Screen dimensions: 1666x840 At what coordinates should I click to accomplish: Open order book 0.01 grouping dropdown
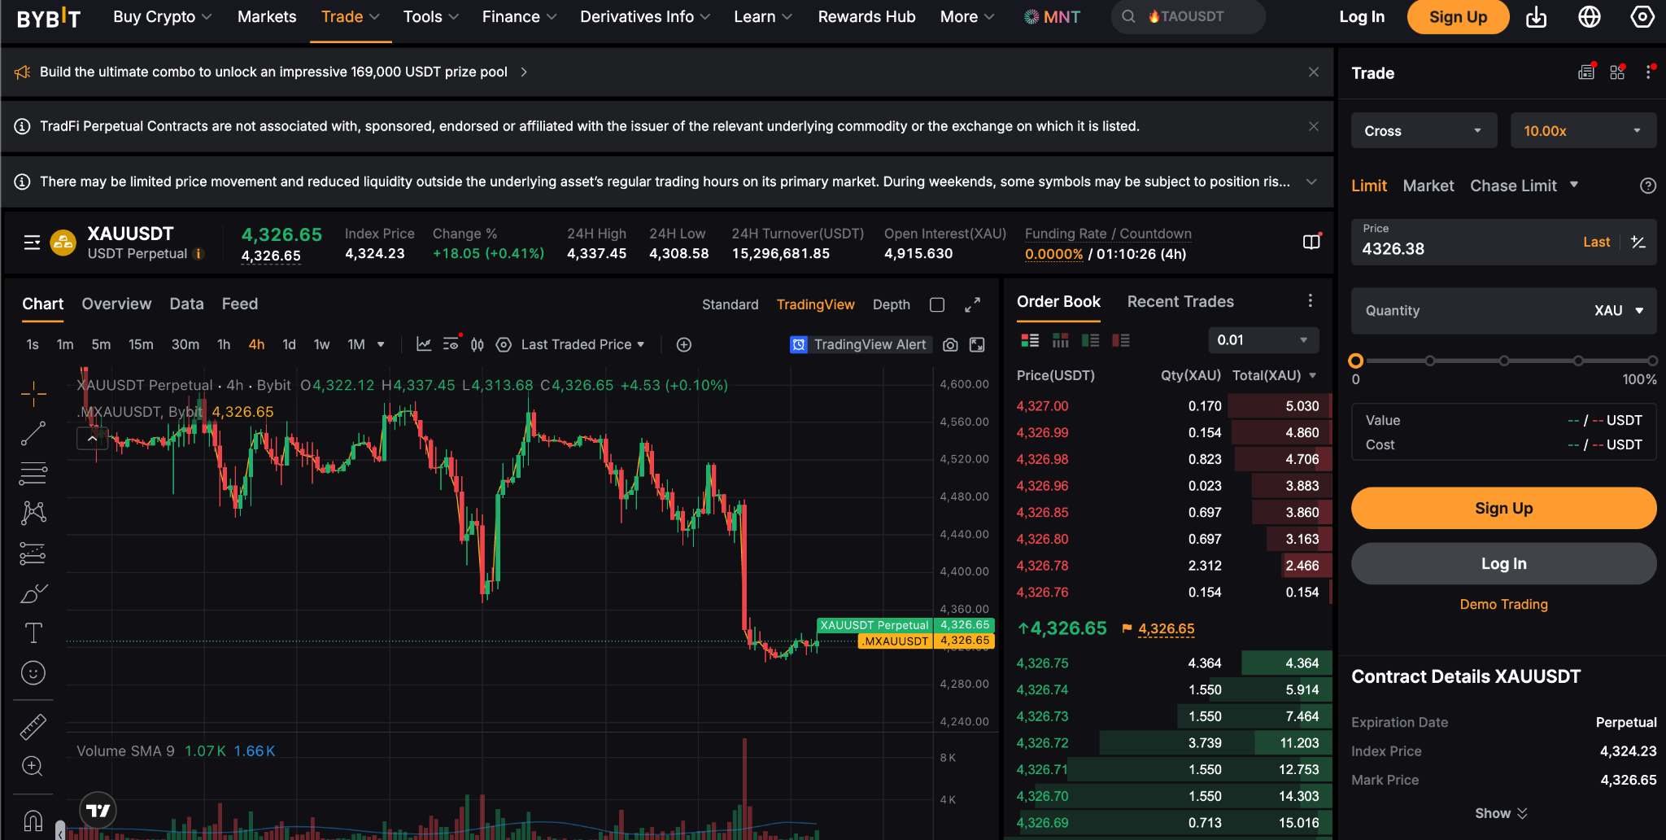point(1263,340)
